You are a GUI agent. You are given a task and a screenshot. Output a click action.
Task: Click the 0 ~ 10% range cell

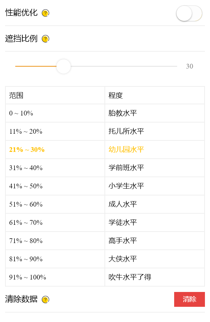click(55, 113)
